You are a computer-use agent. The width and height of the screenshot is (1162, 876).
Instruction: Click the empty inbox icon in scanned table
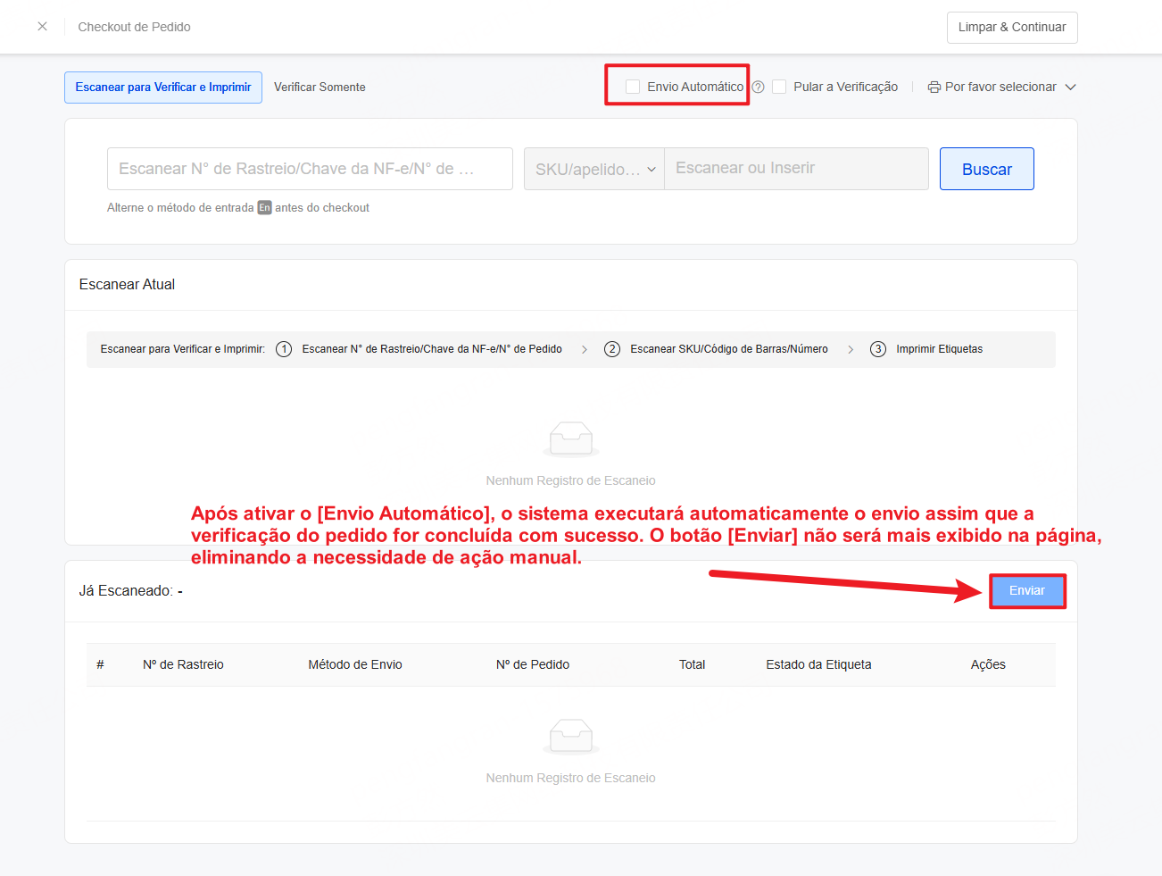click(571, 737)
